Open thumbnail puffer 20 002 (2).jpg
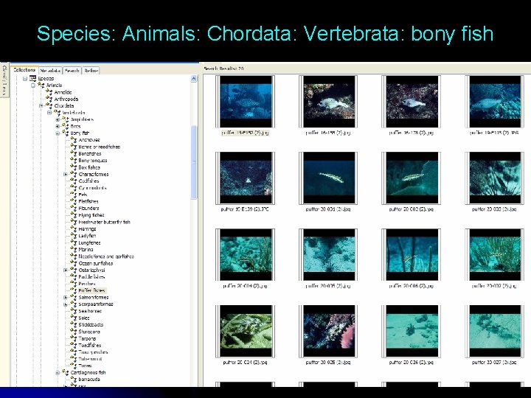This screenshot has height=398, width=531. point(412,178)
